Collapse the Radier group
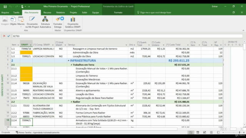Image resolution: width=246 pixels, height=138 pixels. 71,102
